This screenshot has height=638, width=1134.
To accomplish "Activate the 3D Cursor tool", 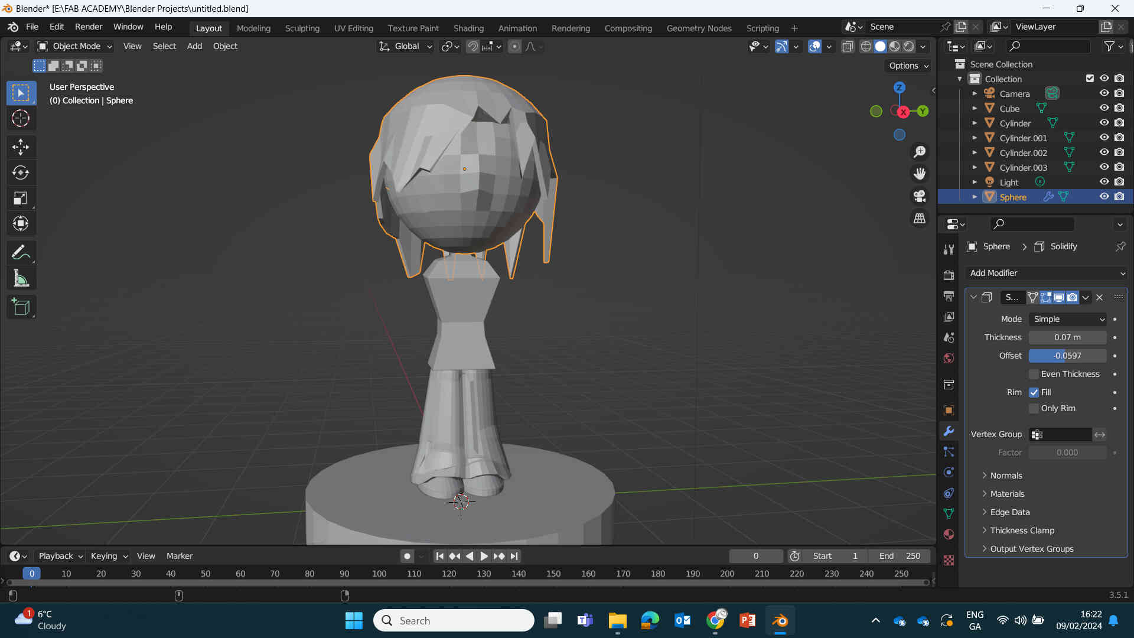I will [21, 119].
